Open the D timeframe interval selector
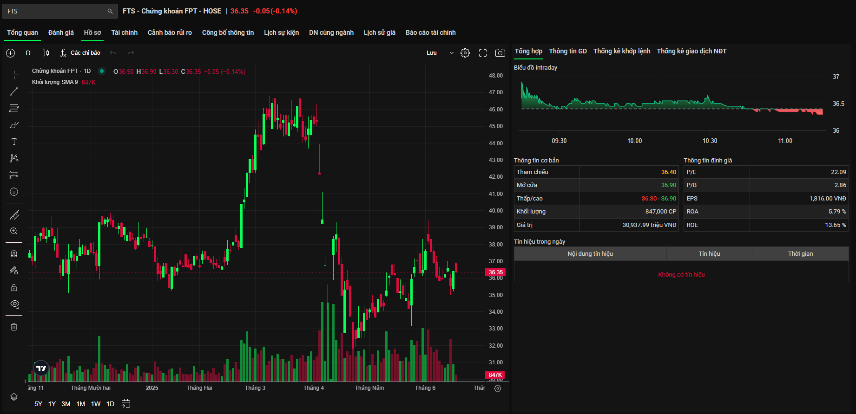The height and width of the screenshot is (414, 856). tap(28, 53)
